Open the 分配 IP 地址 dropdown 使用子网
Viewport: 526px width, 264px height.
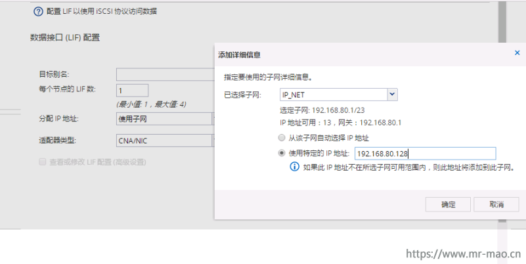click(165, 119)
